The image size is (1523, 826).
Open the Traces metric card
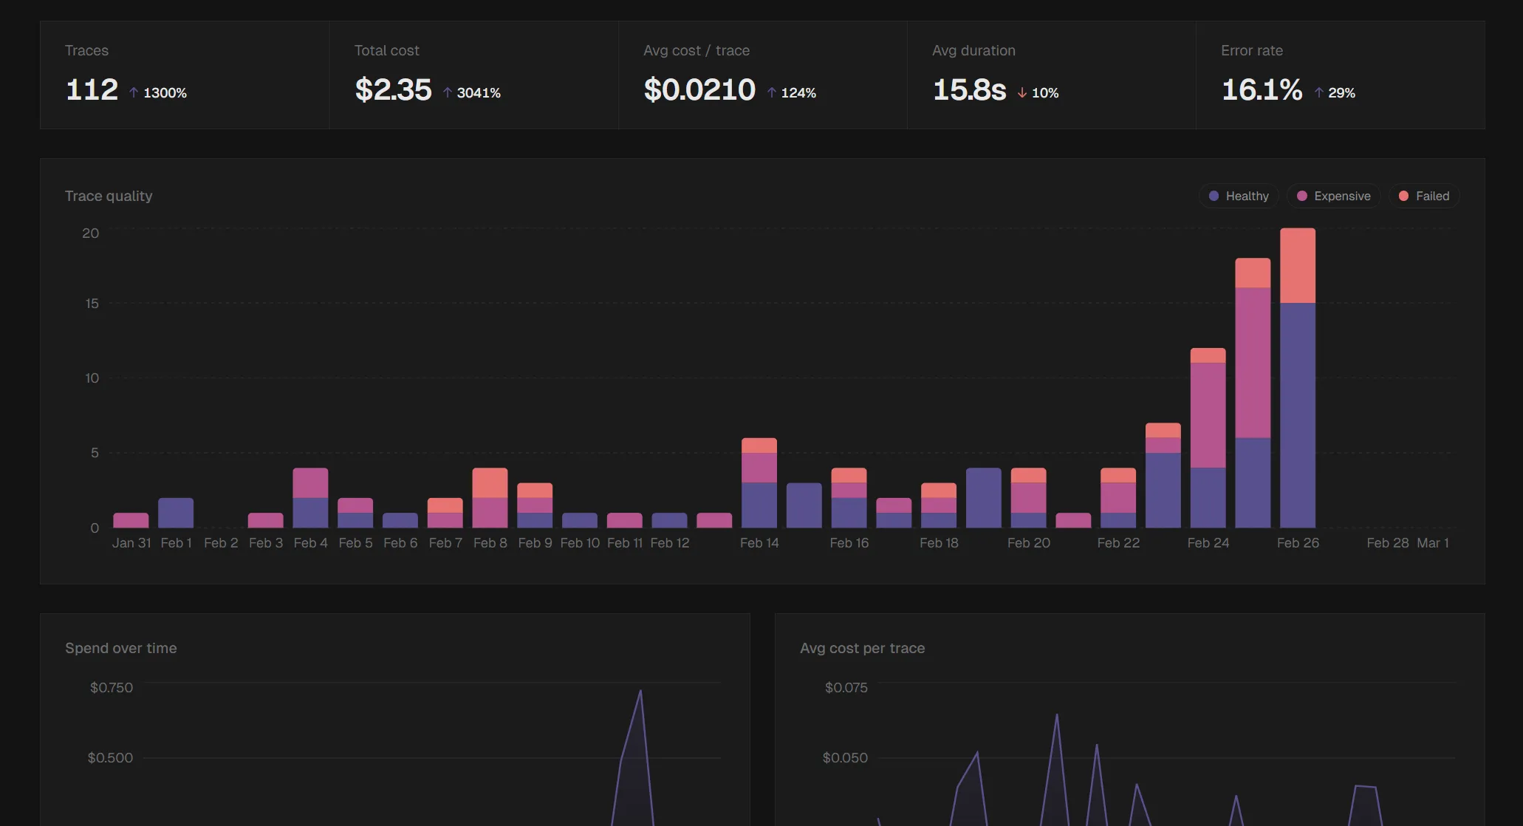point(184,74)
